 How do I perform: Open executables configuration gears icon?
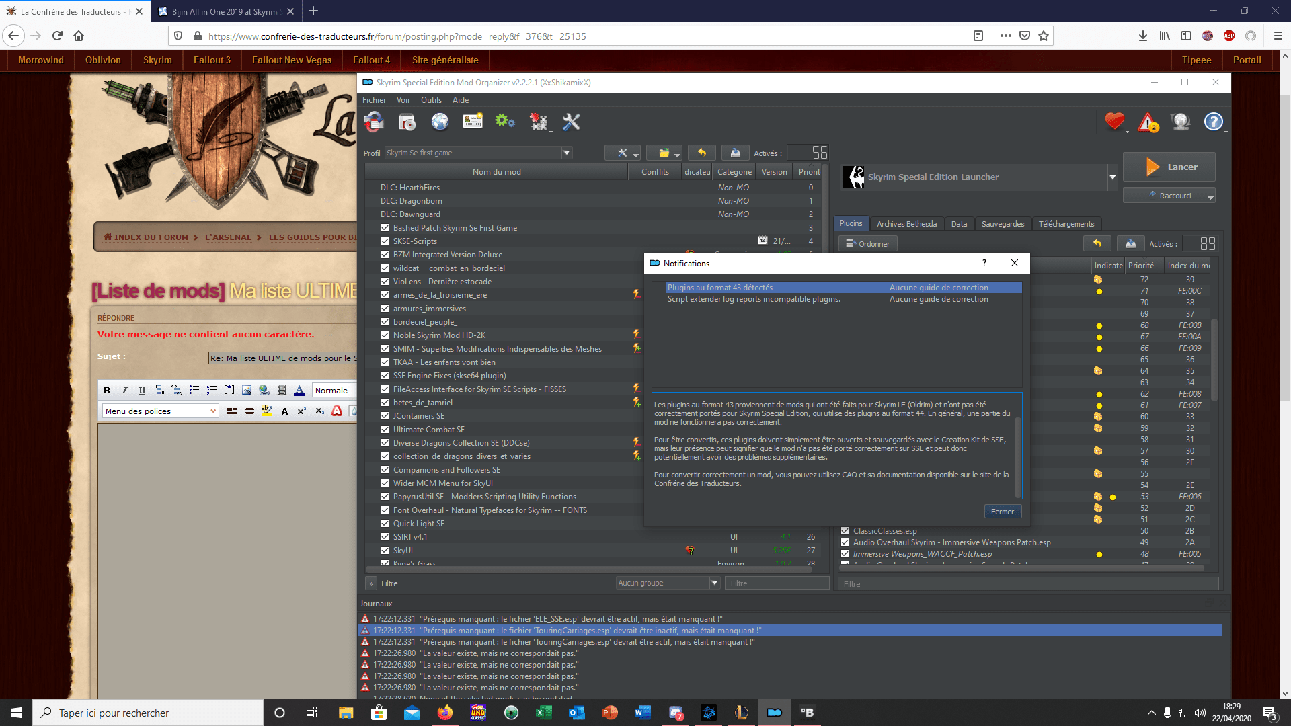click(504, 122)
